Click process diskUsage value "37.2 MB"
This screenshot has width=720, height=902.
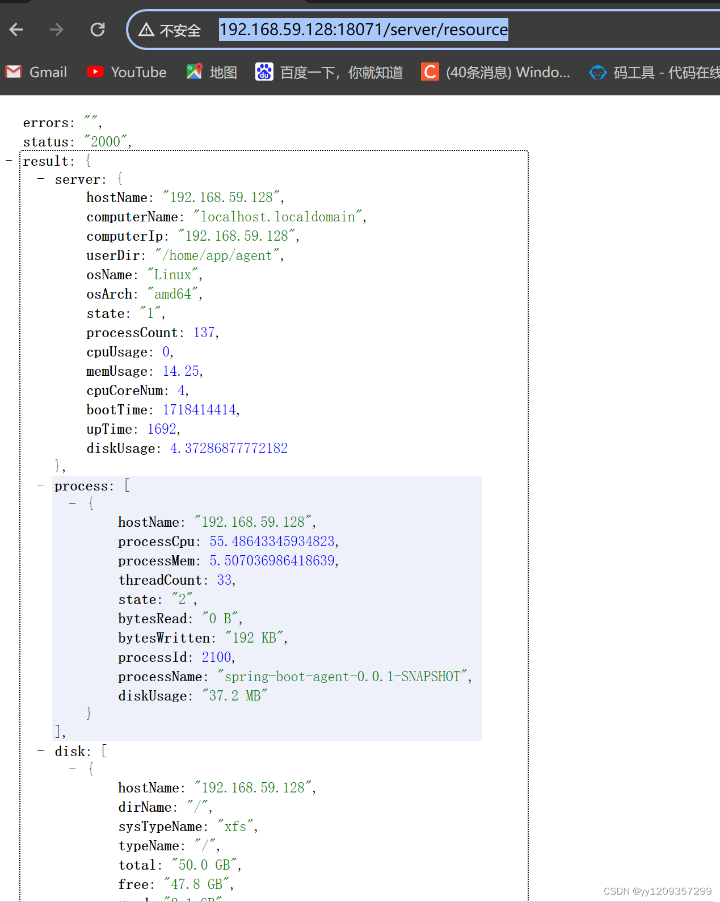235,696
